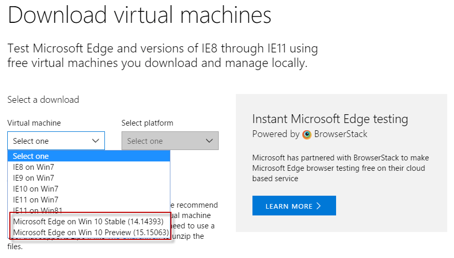The width and height of the screenshot is (454, 258).
Task: Click the Virtual machine dropdown arrow chevron
Action: pyautogui.click(x=96, y=141)
